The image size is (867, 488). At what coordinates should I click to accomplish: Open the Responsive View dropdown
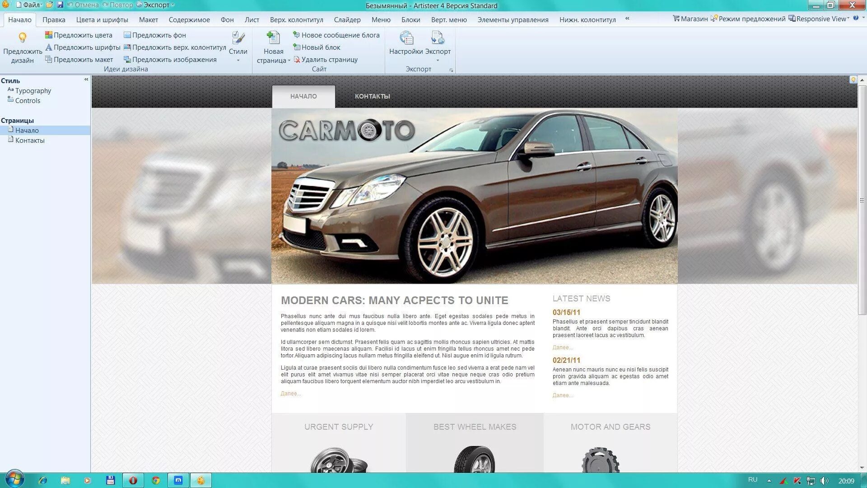(x=819, y=19)
